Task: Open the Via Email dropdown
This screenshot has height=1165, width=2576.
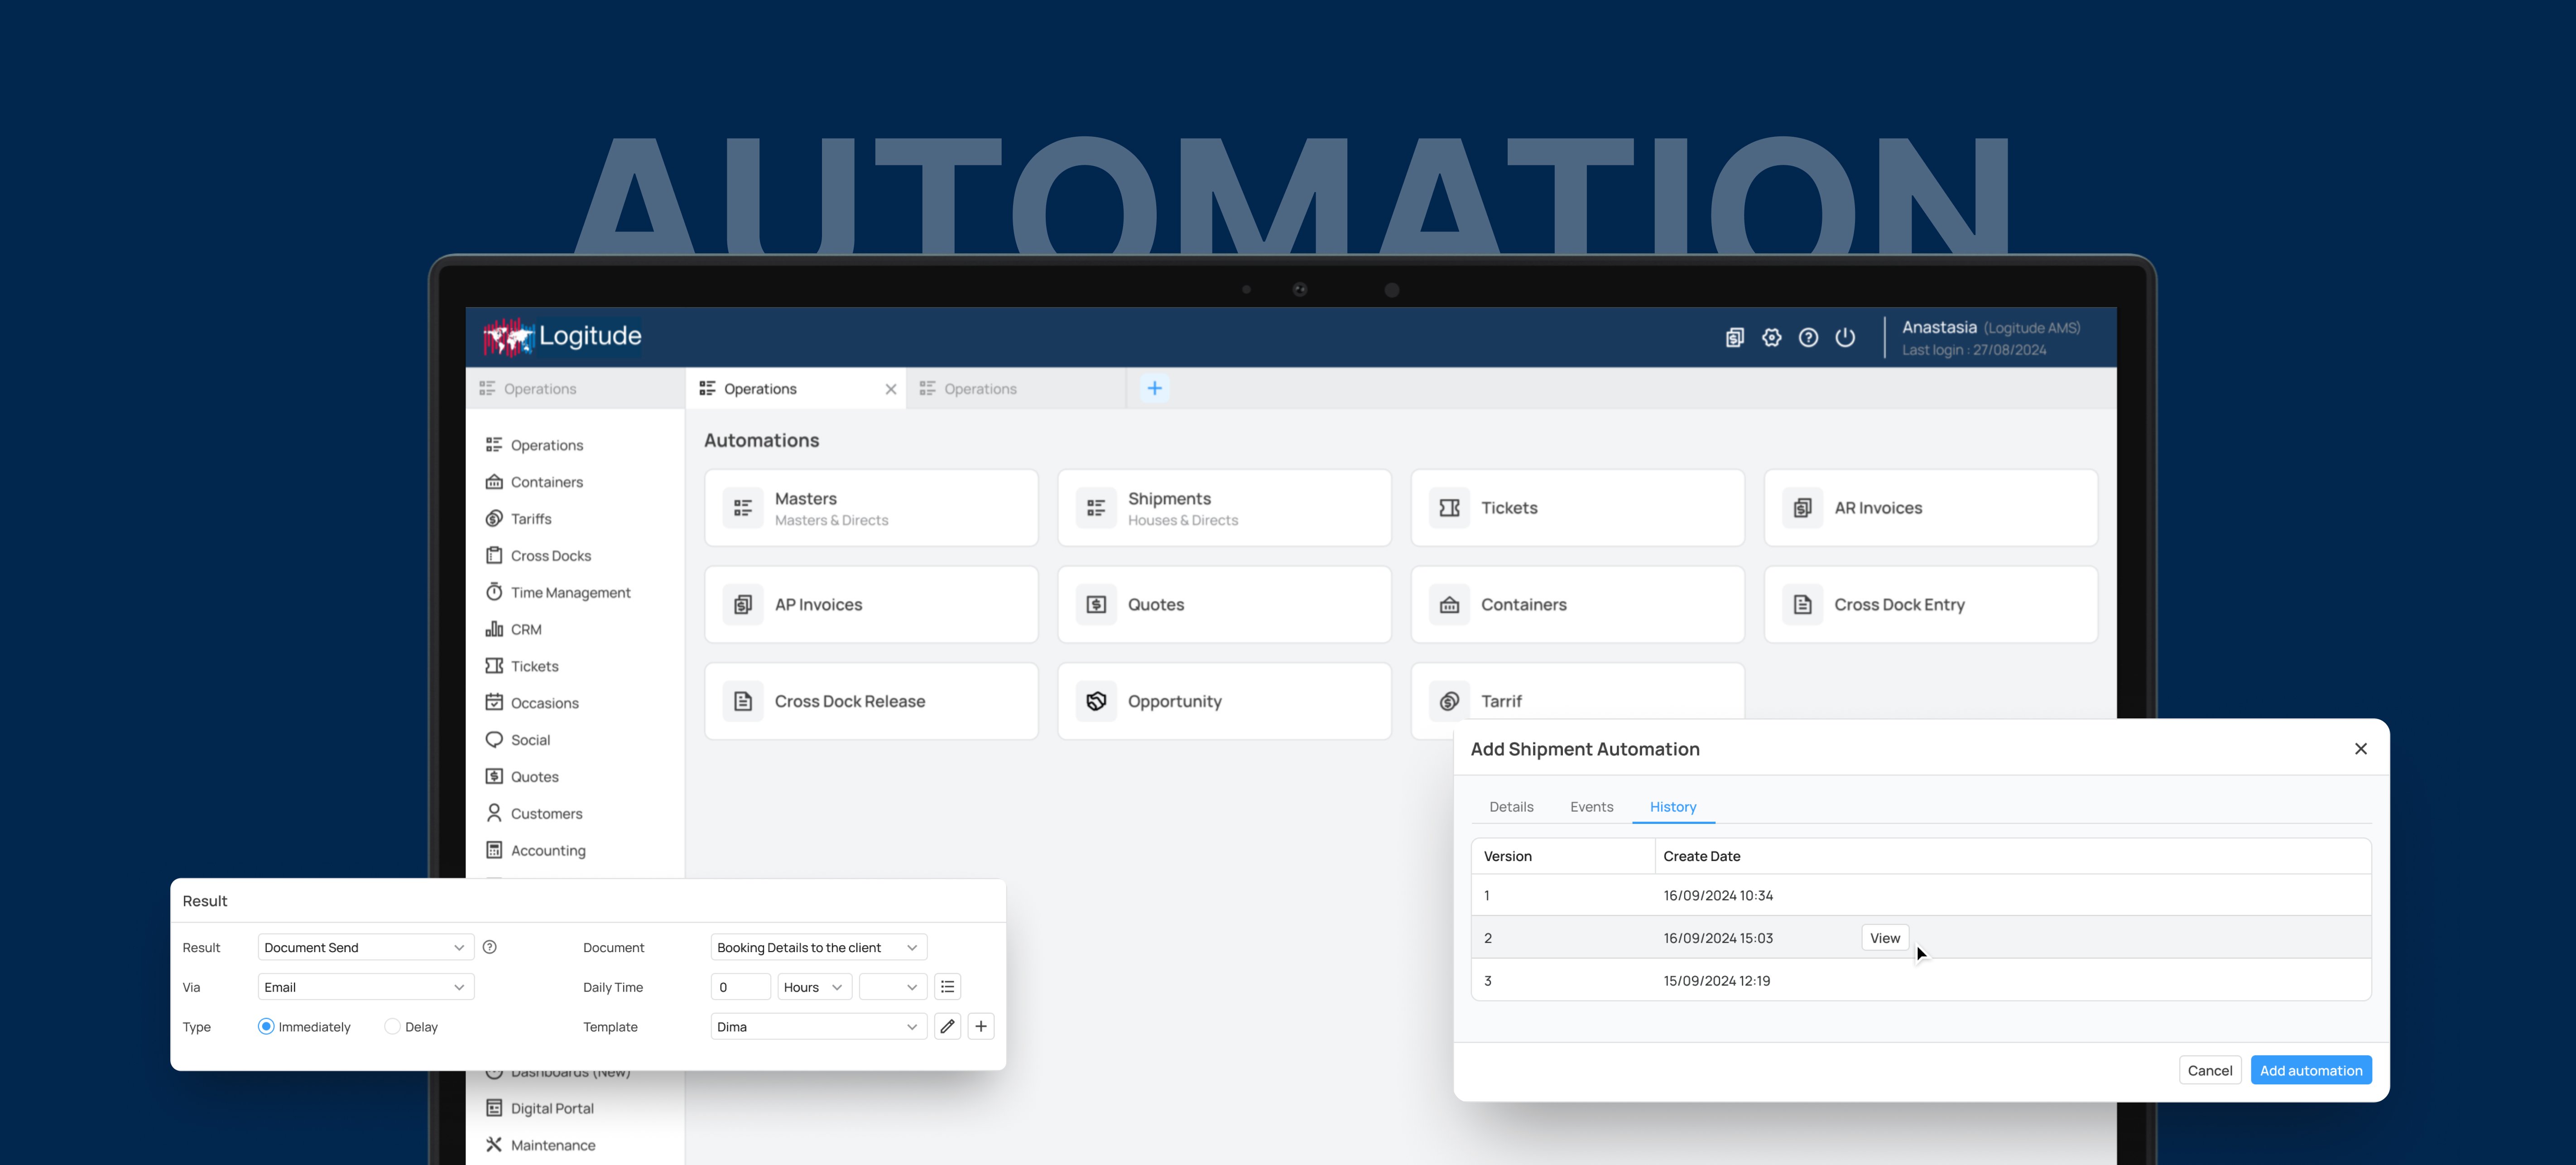Action: 365,987
